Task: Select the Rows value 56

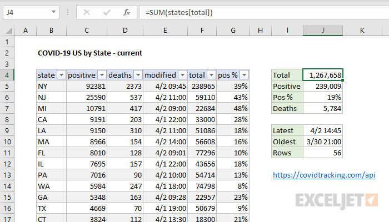Action: pos(323,153)
